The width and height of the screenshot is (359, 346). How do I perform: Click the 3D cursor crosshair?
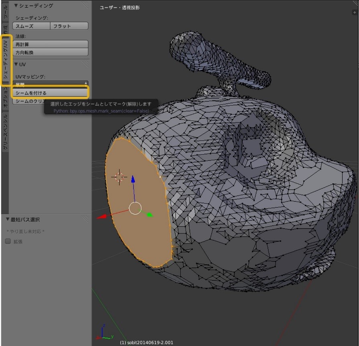pos(119,177)
